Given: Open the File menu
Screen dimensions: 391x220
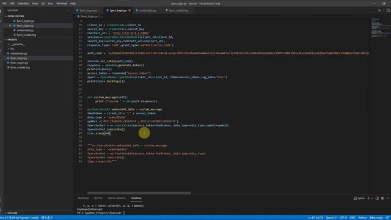Looking at the screenshot, I should (x=4, y=4).
